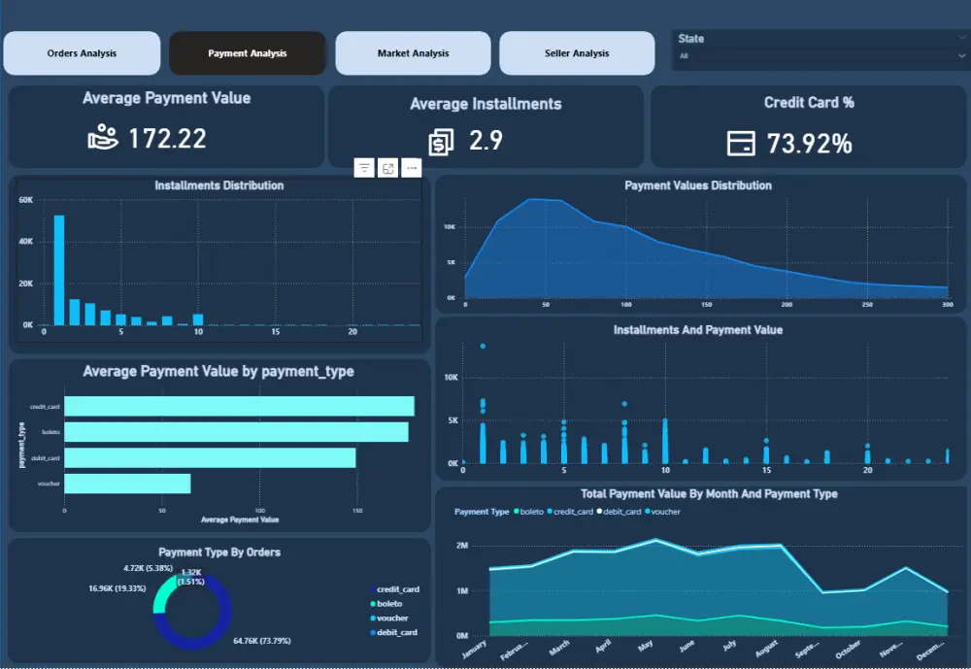Click Installments And Payment Value title

[698, 330]
